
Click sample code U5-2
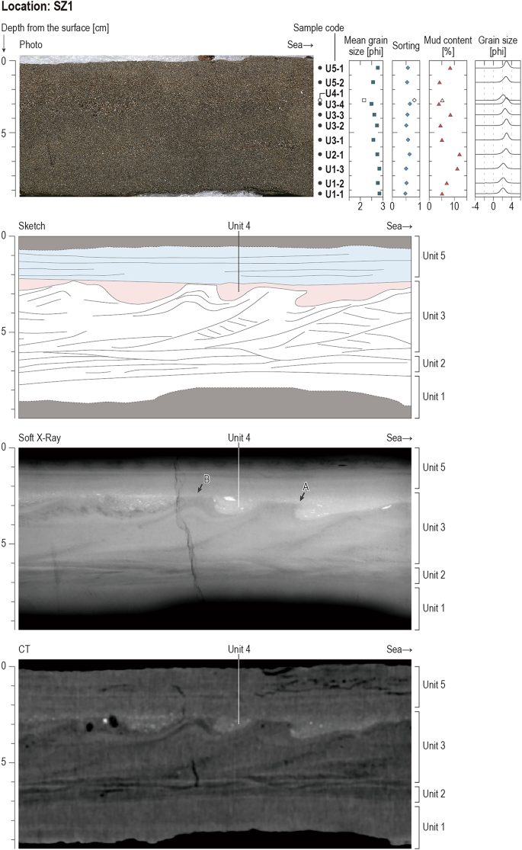pos(334,82)
